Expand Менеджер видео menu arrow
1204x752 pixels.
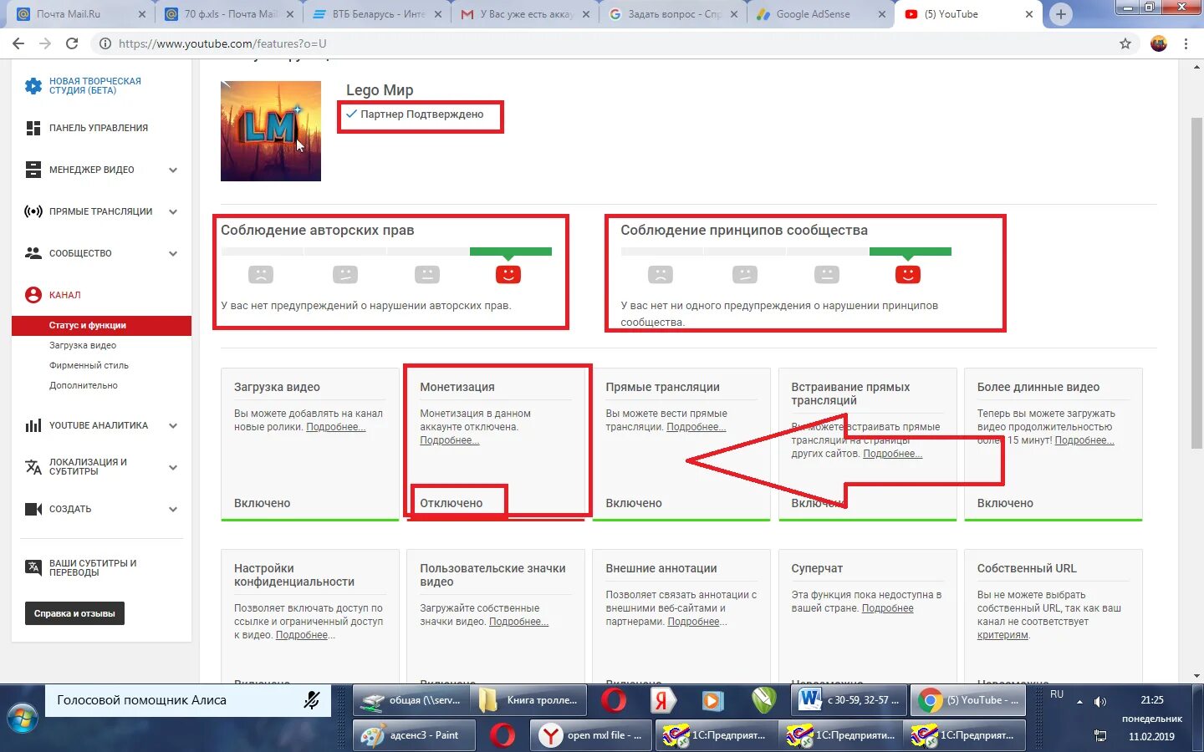[x=173, y=170]
